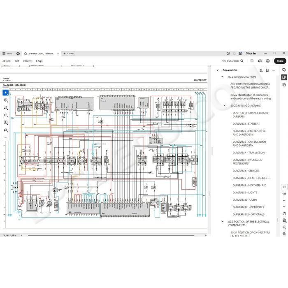Open the Edit menu
The width and height of the screenshot is (288, 288).
tap(17, 61)
